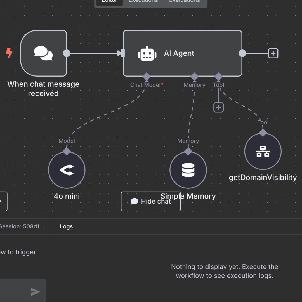This screenshot has height=302, width=302.
Task: Click the 4o mini model node
Action: (67, 170)
